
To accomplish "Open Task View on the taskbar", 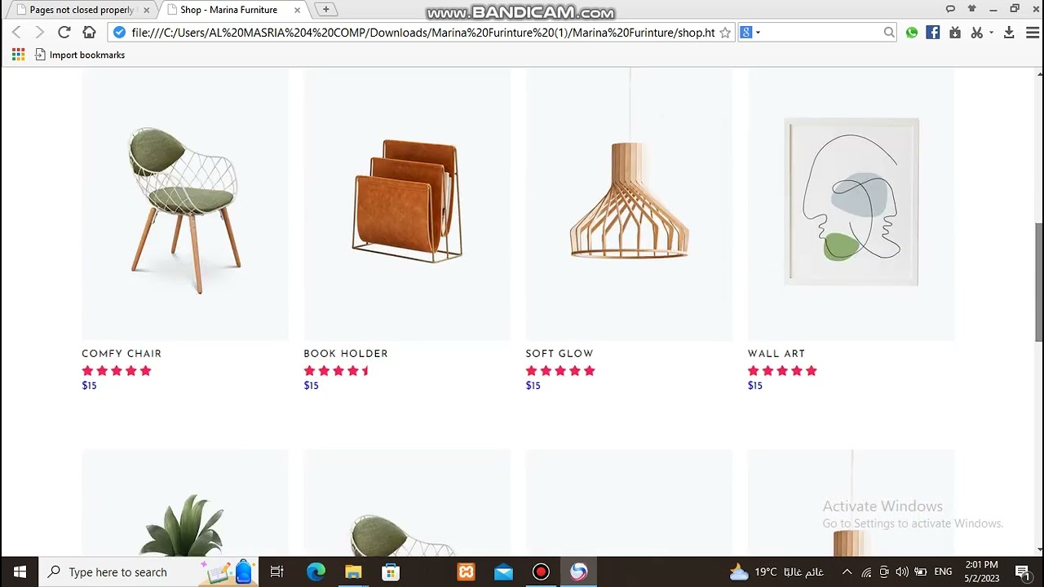I will point(276,572).
